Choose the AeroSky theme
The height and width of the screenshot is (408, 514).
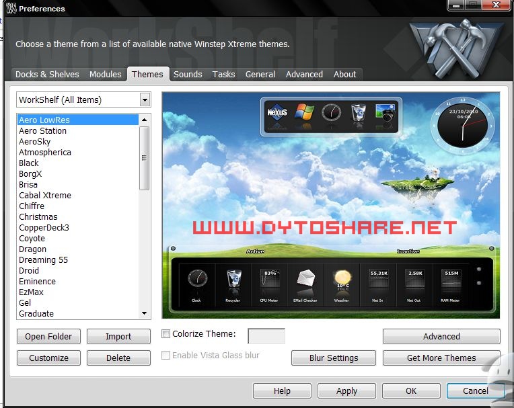click(78, 141)
